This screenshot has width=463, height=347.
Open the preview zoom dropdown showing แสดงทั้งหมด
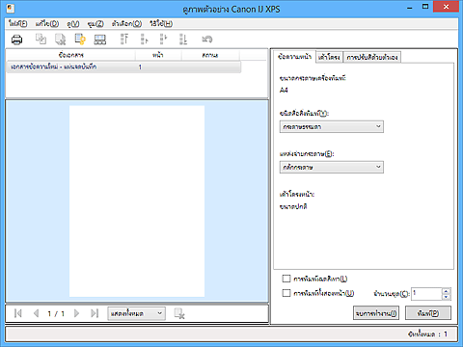pos(137,313)
